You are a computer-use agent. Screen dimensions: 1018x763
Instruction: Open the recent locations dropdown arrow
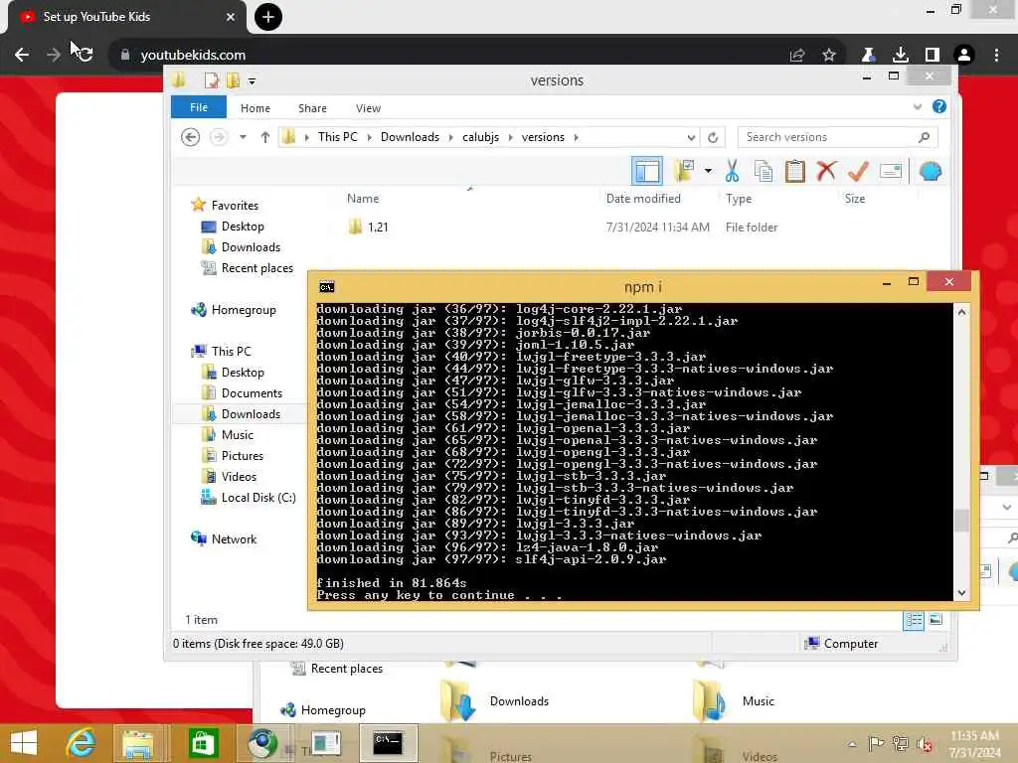click(243, 137)
